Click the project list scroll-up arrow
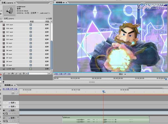 point(51,21)
